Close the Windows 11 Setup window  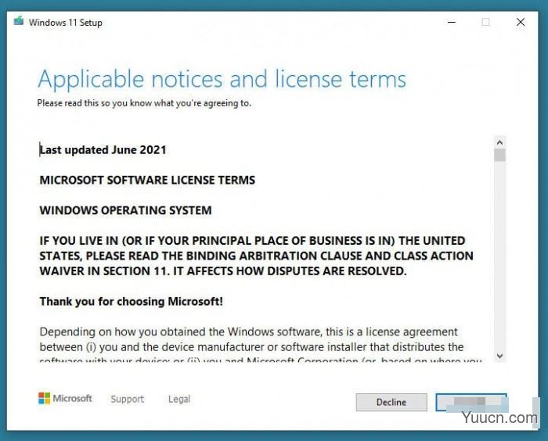521,22
